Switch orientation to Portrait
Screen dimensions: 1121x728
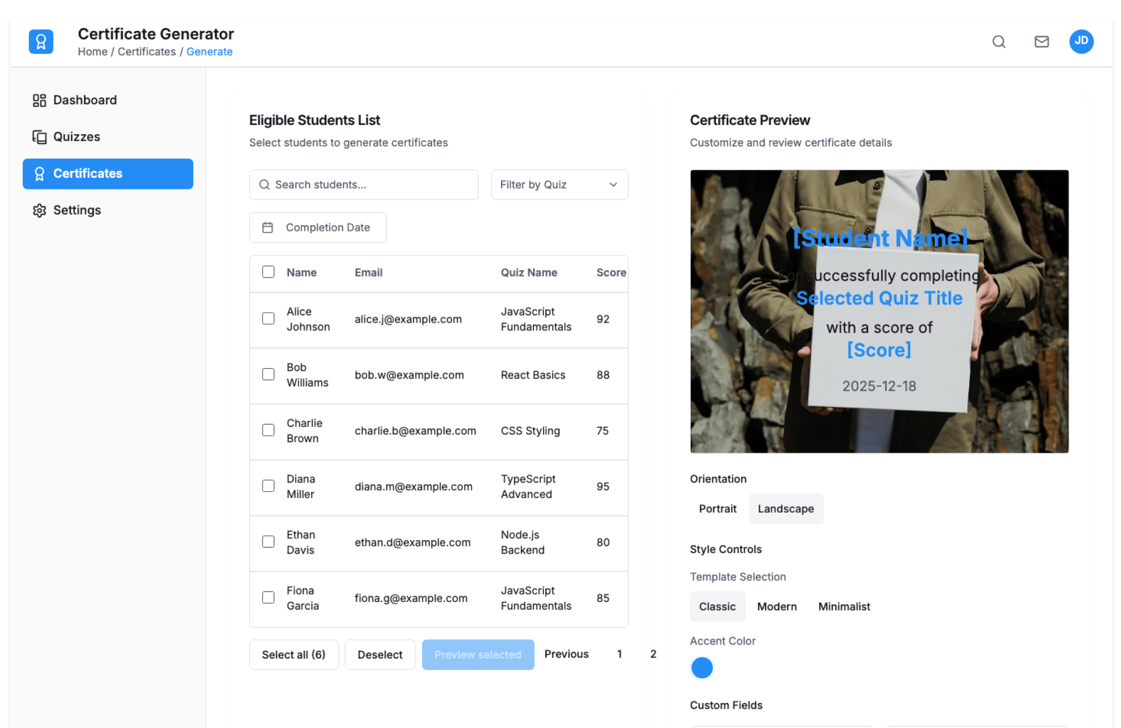[x=717, y=509]
